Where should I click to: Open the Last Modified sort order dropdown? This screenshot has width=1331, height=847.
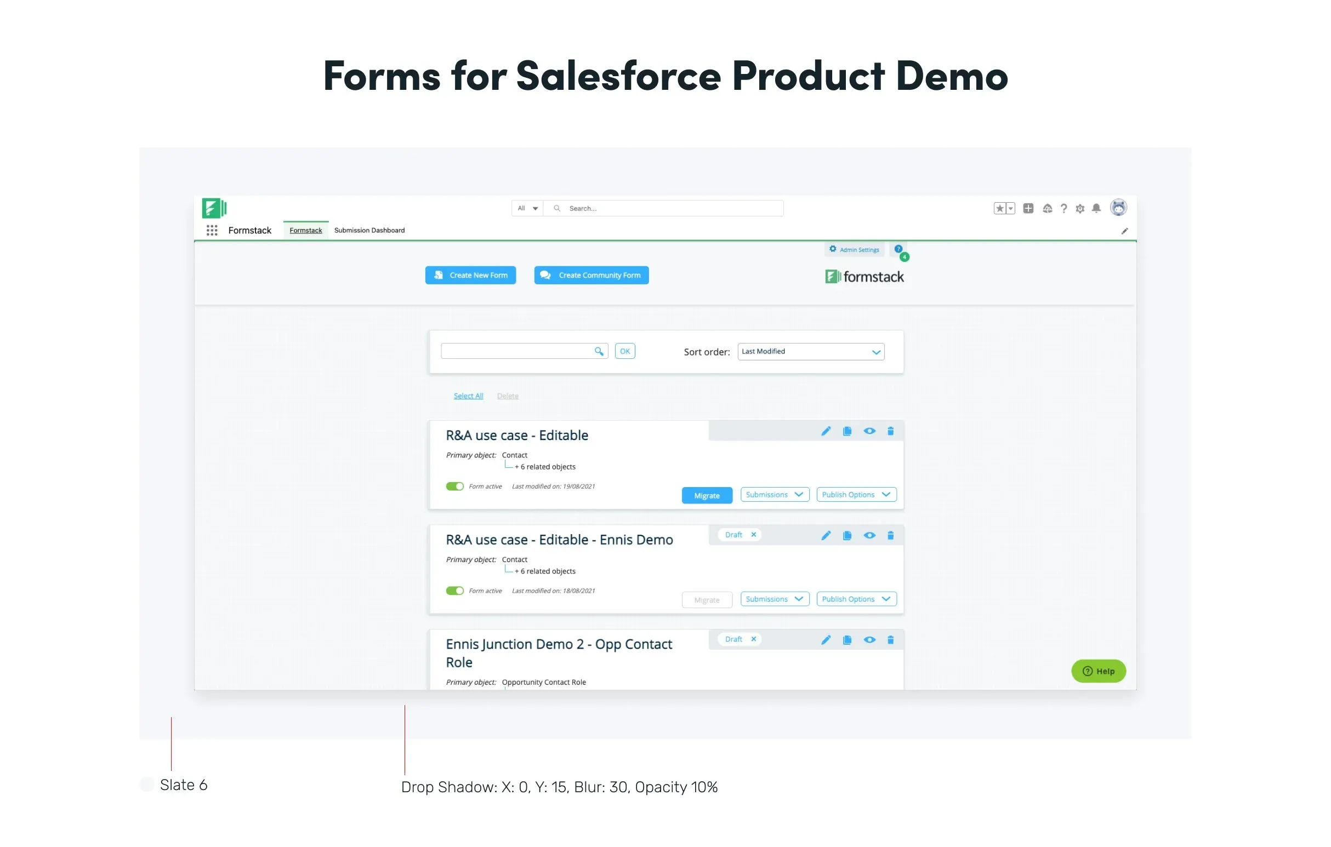point(811,351)
